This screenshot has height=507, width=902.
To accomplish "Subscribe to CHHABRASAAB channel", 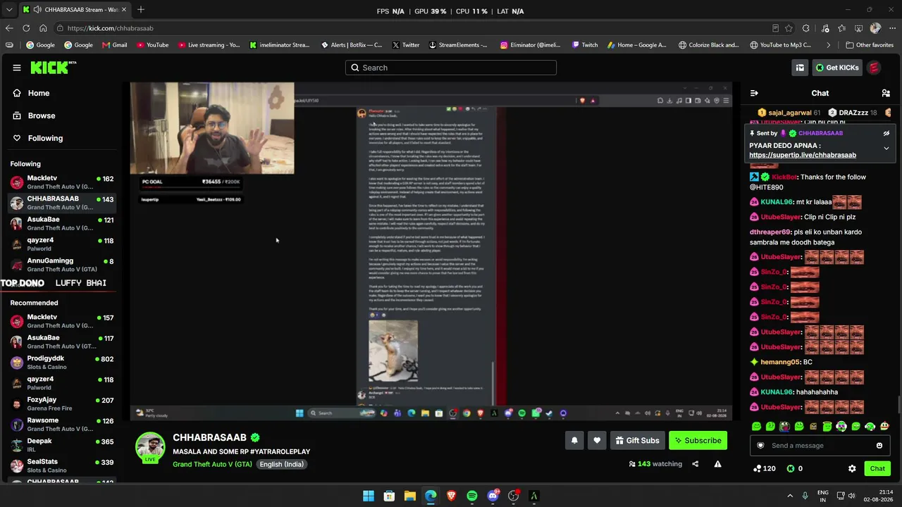I will pyautogui.click(x=698, y=441).
